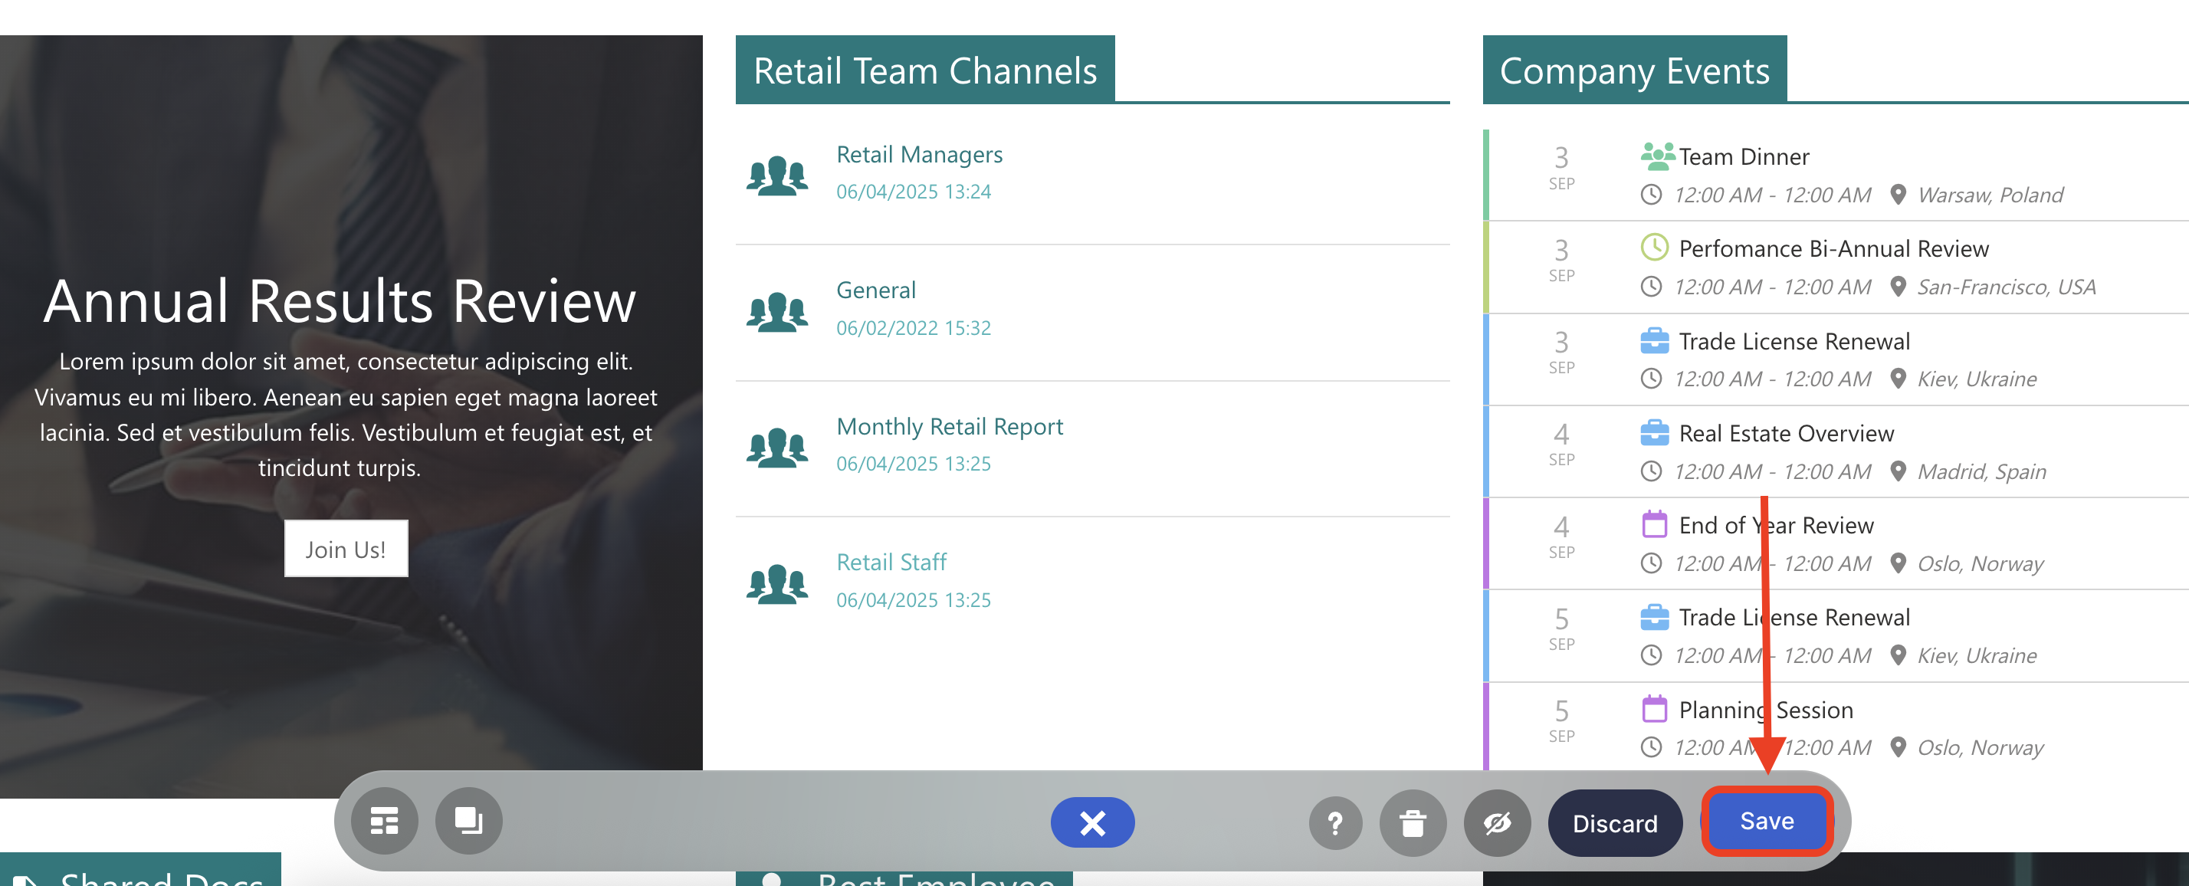Click the layout grid icon in toolbar
Screen dimensions: 2189x886
tap(384, 822)
